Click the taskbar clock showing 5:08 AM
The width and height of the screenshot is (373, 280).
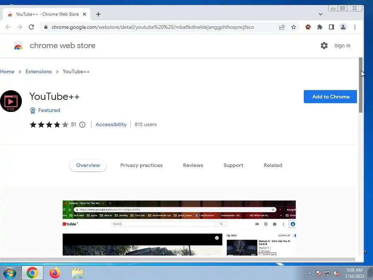coord(354,273)
